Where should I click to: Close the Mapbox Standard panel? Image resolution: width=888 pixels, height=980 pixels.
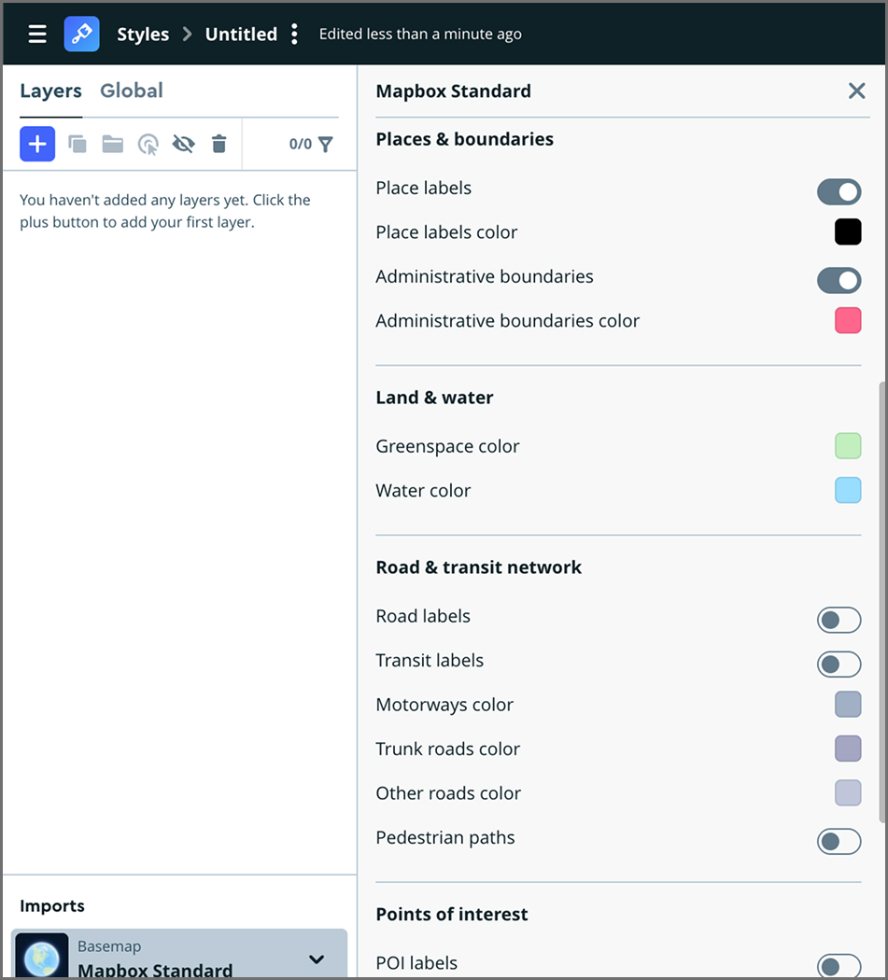point(856,91)
